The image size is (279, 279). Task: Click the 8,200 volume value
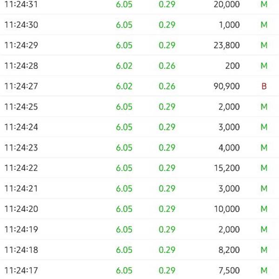229,250
